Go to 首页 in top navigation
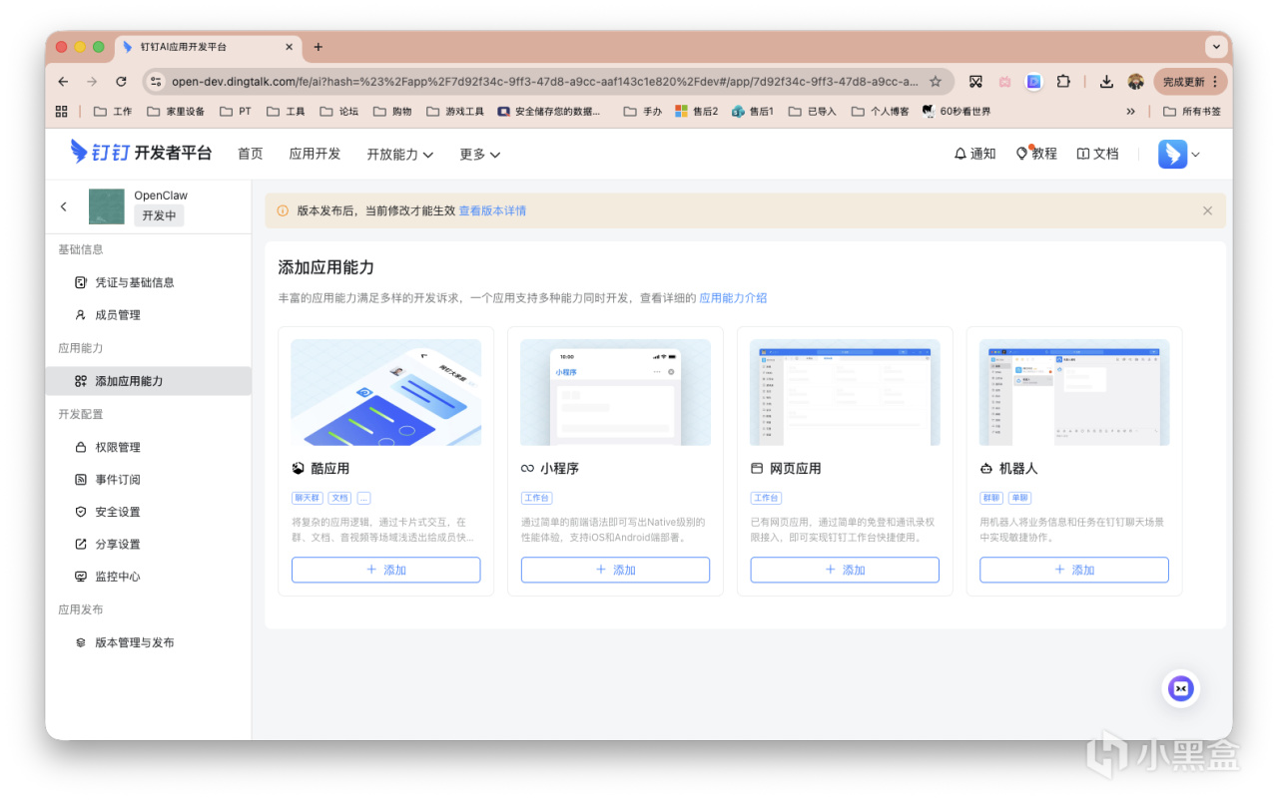This screenshot has height=800, width=1278. tap(251, 154)
